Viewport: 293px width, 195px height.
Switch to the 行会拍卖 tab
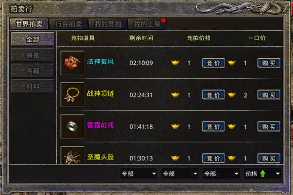coord(68,24)
